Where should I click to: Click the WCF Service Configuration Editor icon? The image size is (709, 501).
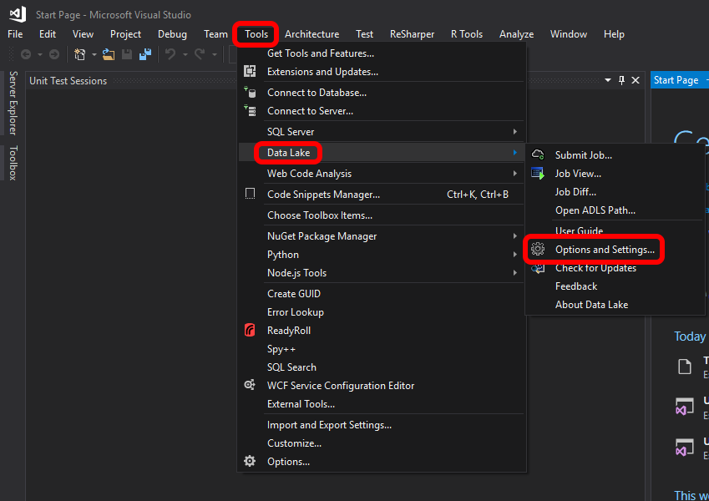point(250,385)
